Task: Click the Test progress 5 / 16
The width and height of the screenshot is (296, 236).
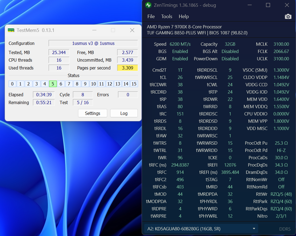Action: coord(83,102)
